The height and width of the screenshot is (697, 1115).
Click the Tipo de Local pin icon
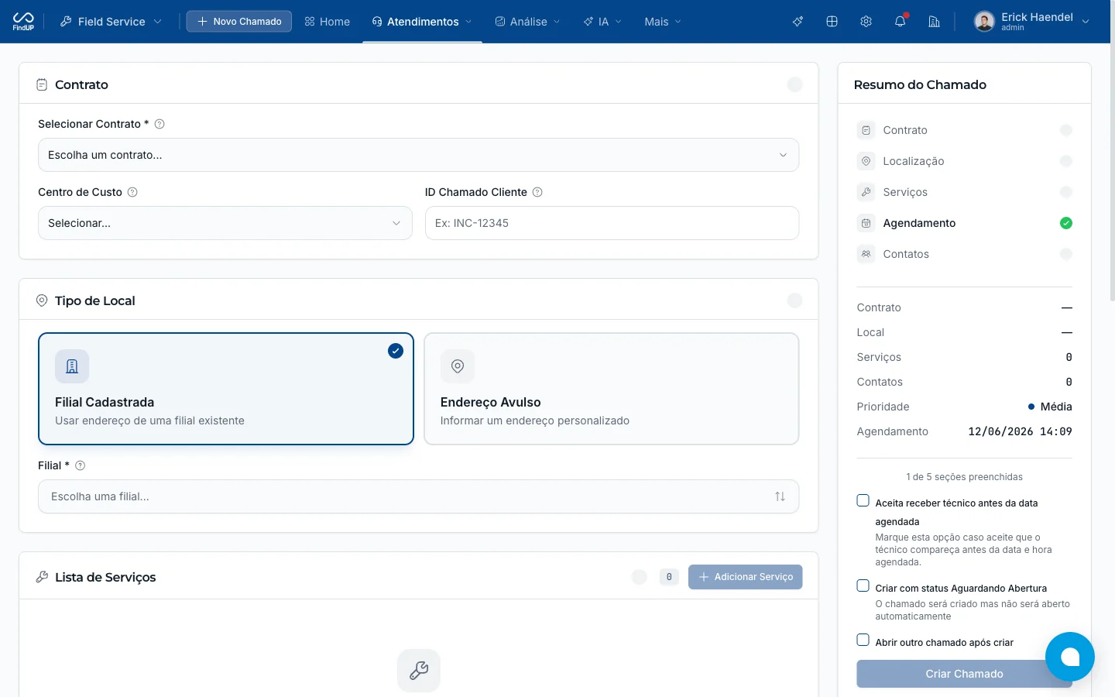(42, 300)
